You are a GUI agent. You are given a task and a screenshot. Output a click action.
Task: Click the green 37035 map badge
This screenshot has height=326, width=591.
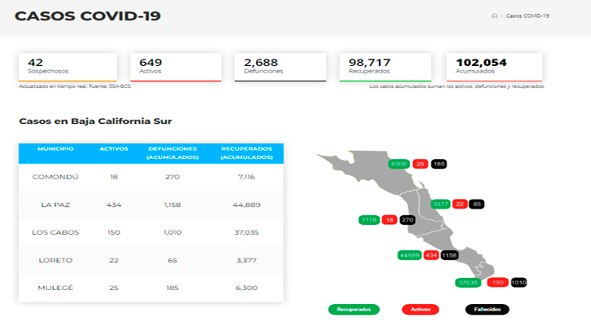pos(468,283)
